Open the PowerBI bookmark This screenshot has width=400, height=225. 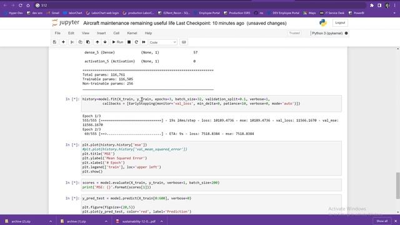pos(356,12)
